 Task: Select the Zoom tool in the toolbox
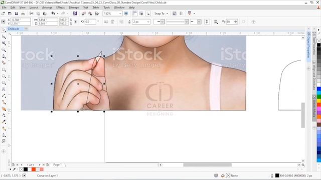4,50
